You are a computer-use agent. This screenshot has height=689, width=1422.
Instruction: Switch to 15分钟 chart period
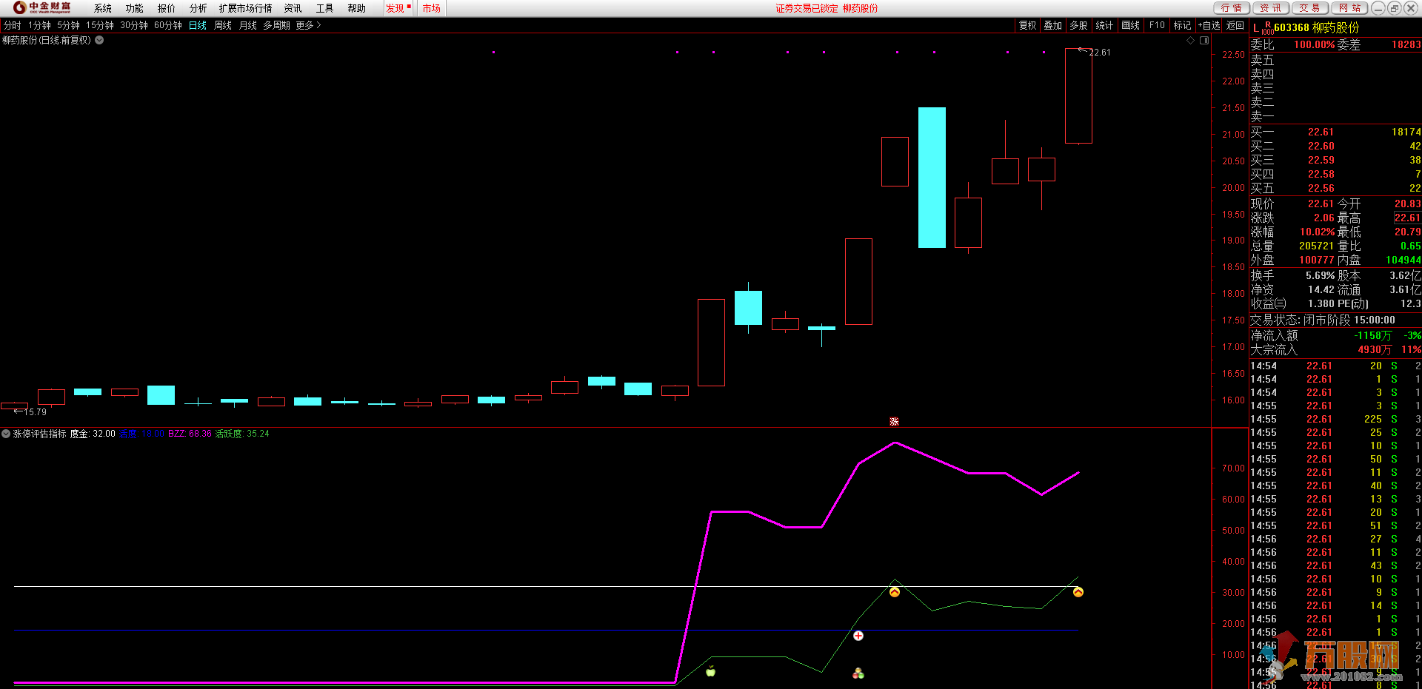pyautogui.click(x=100, y=25)
